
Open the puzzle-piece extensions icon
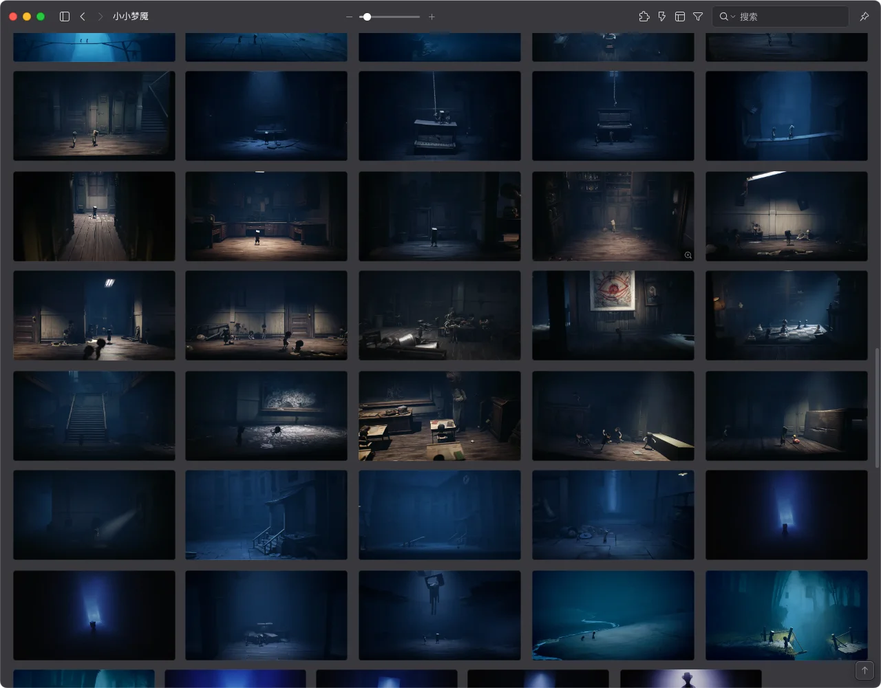(644, 17)
